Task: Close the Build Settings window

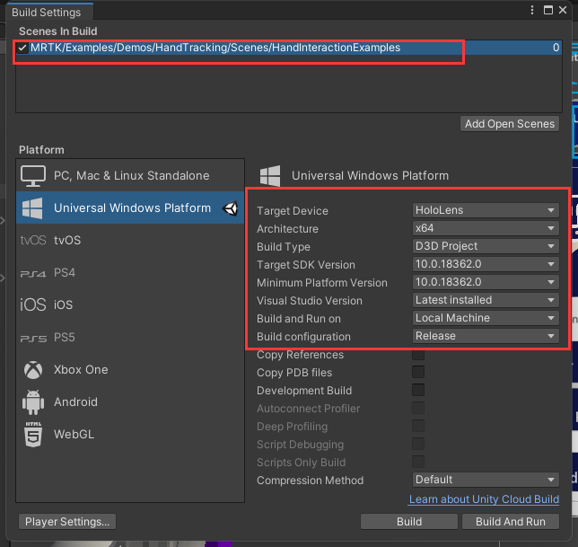Action: click(563, 10)
